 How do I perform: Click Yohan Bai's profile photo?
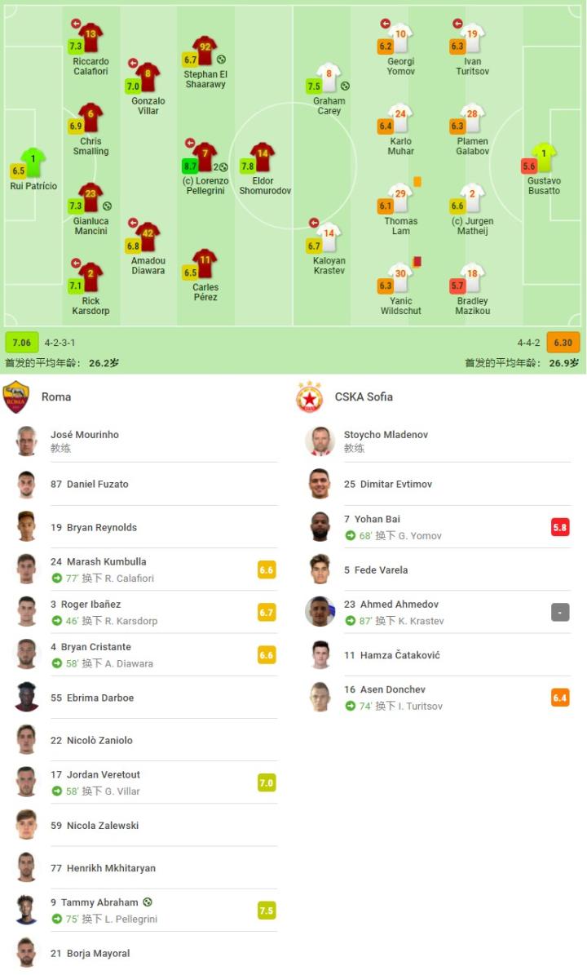tap(320, 527)
